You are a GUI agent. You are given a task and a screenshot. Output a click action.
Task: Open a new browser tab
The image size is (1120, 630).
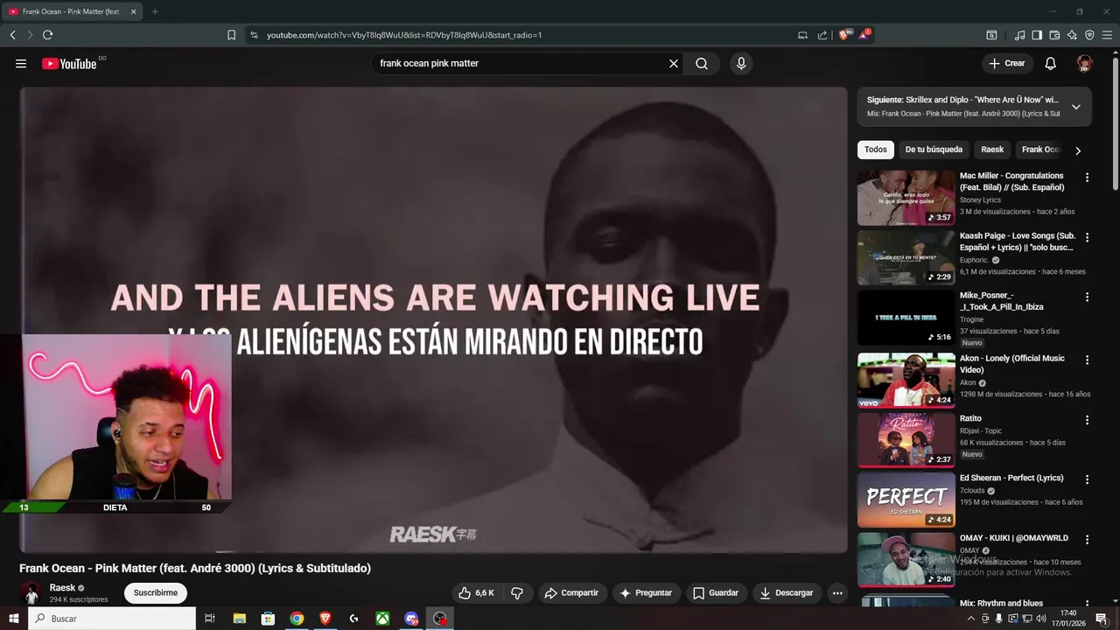pos(155,11)
